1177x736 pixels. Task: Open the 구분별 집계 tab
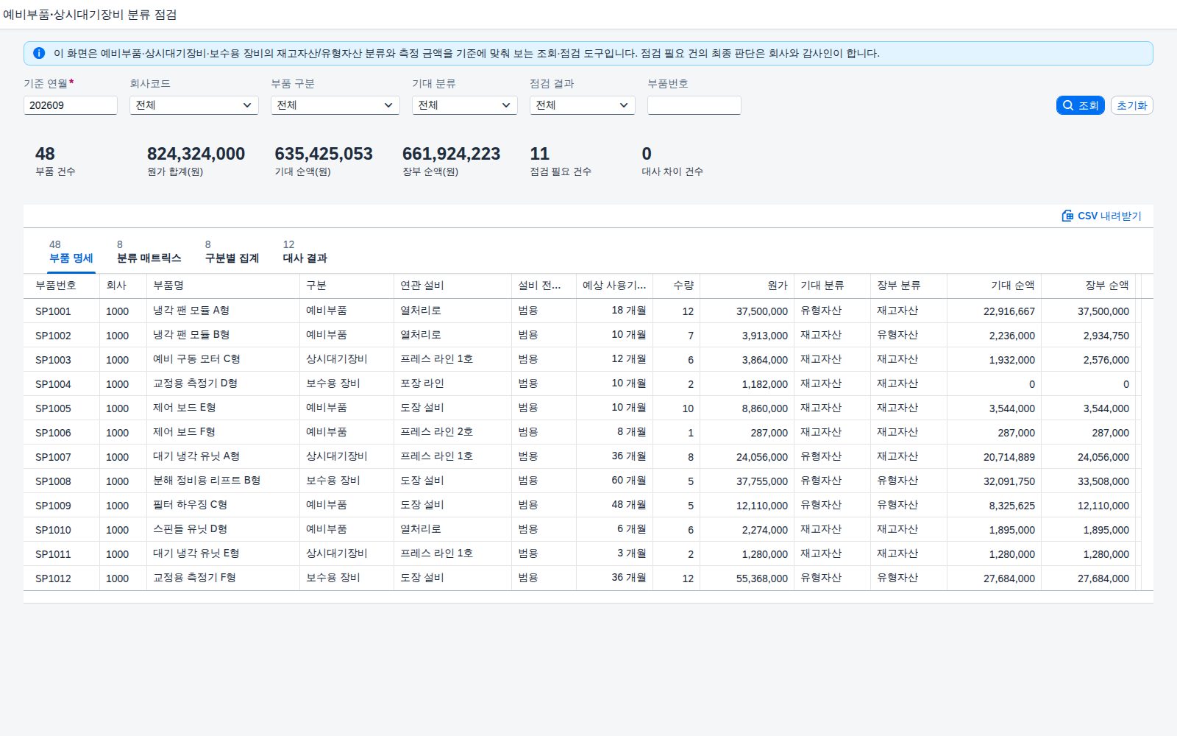(x=232, y=252)
